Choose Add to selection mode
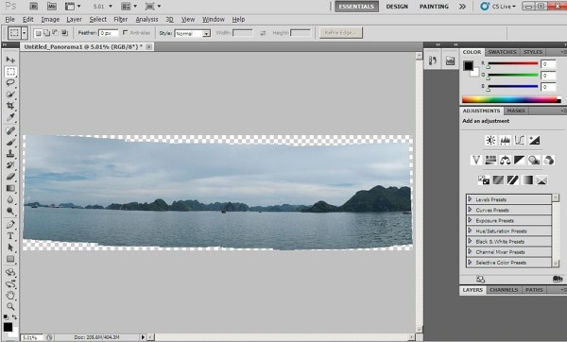This screenshot has width=567, height=342. (x=46, y=33)
